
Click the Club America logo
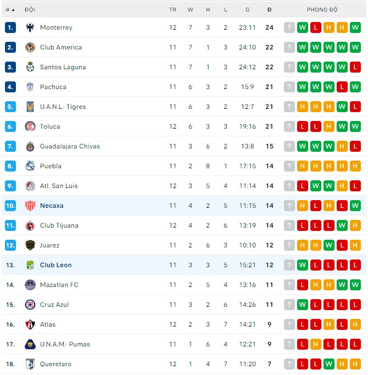coord(30,47)
